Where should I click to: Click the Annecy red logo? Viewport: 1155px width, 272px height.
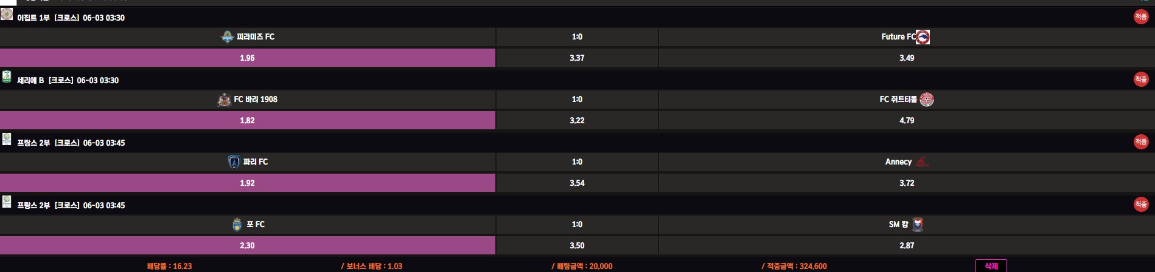pyautogui.click(x=922, y=162)
